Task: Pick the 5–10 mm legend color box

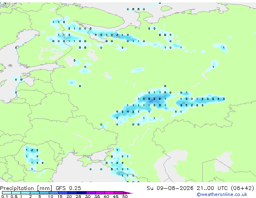Action: click(x=44, y=193)
